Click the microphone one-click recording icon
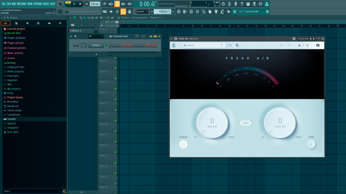Viewport: 346px width, 194px height. (x=236, y=4)
